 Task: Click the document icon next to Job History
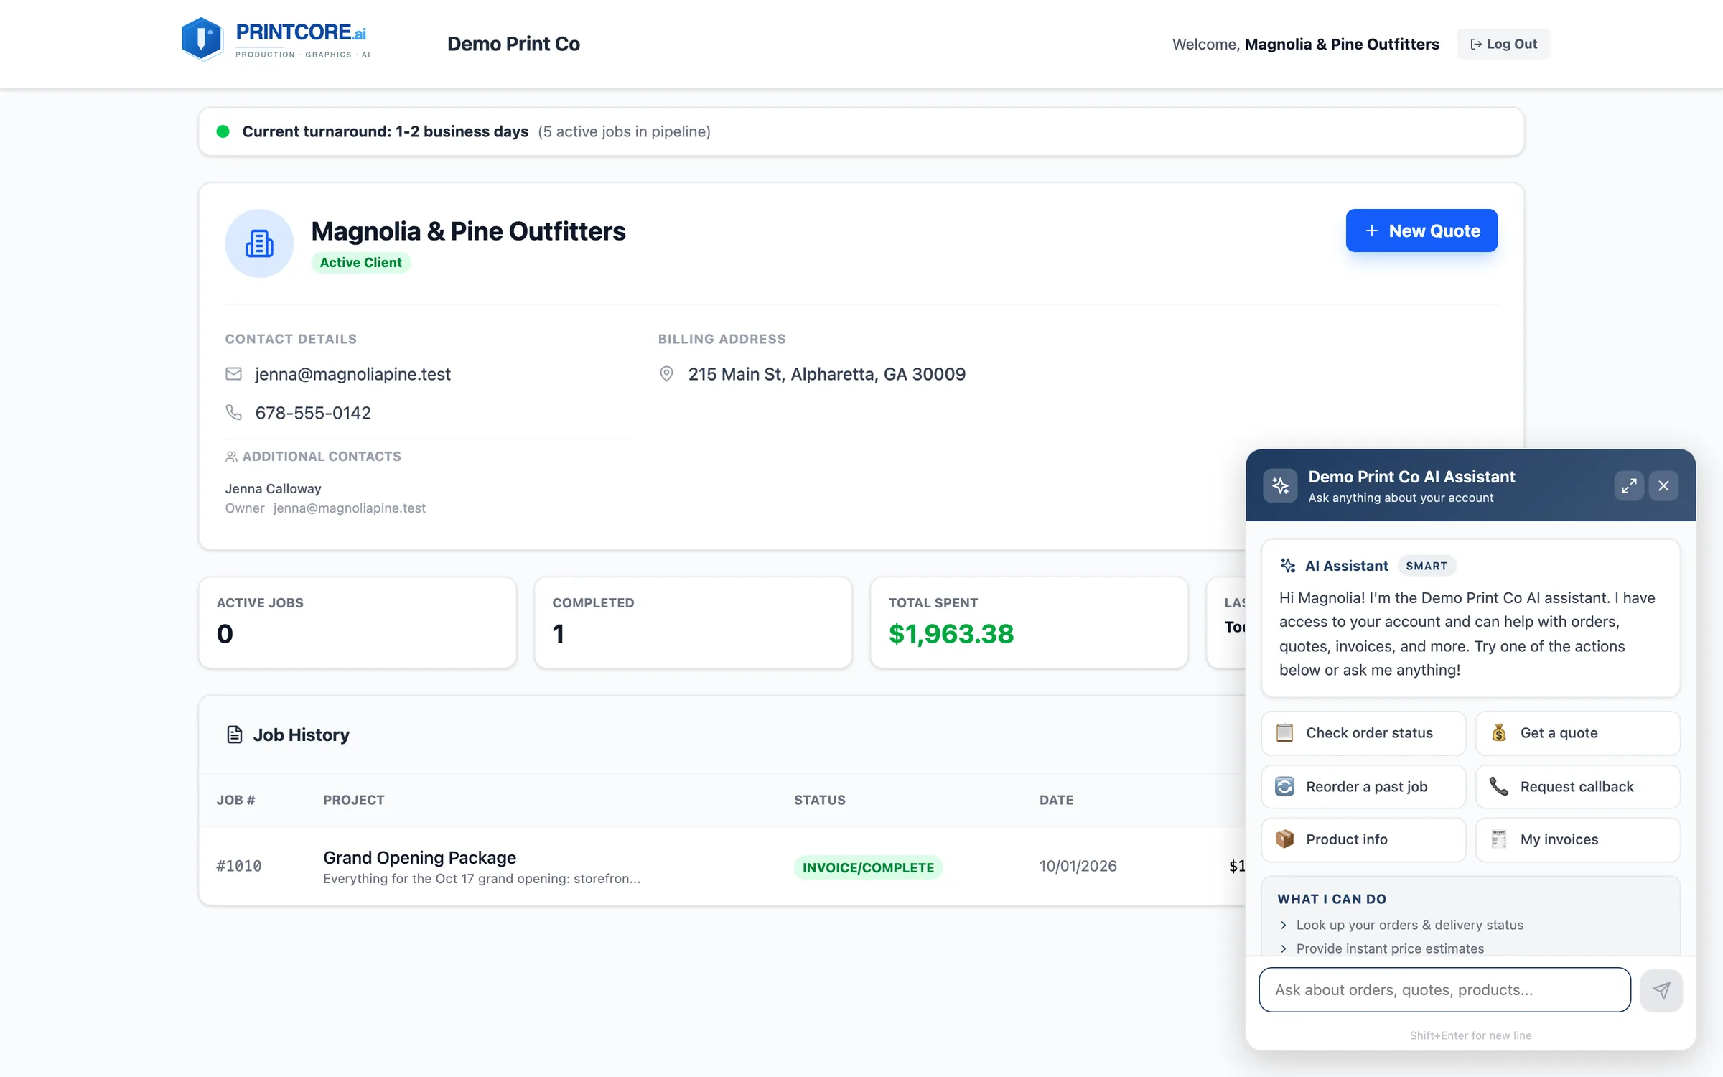tap(234, 735)
